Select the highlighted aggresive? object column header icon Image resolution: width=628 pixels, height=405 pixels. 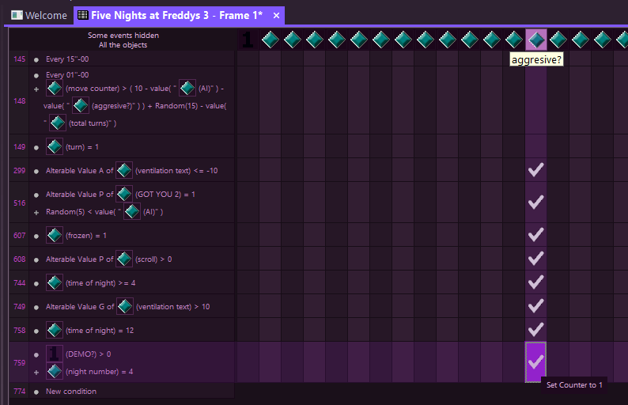click(x=536, y=40)
